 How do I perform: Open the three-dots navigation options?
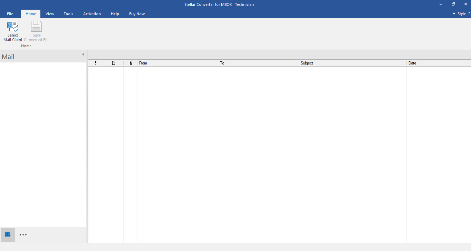pyautogui.click(x=23, y=235)
